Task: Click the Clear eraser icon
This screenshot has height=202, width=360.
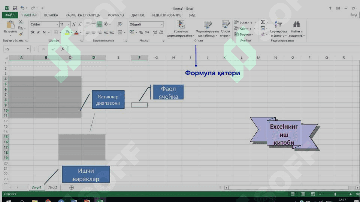Action: click(263, 34)
